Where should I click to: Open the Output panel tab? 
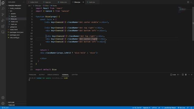(42, 75)
